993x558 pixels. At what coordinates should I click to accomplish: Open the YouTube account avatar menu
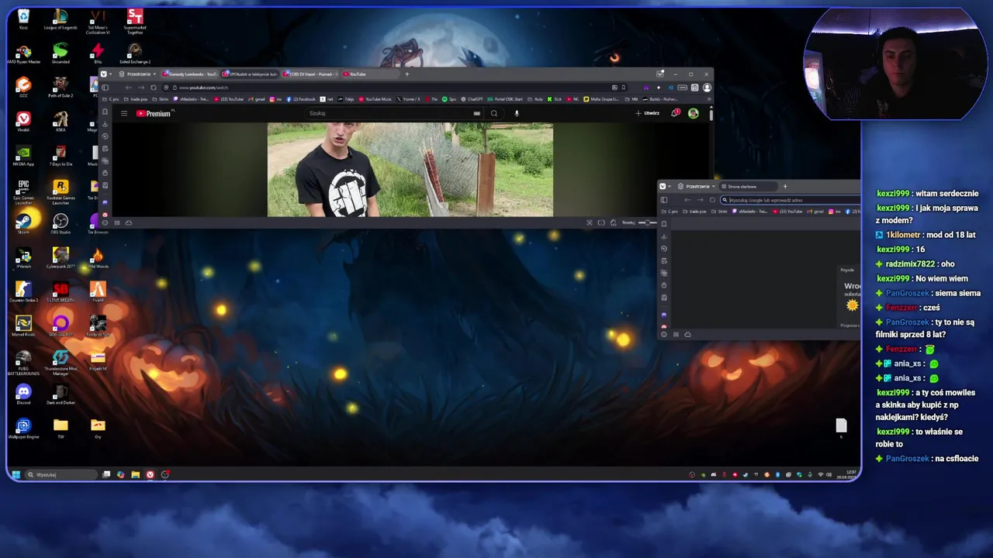(x=693, y=113)
